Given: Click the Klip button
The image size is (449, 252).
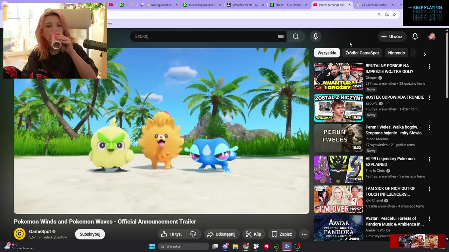Looking at the screenshot, I should pyautogui.click(x=253, y=234).
